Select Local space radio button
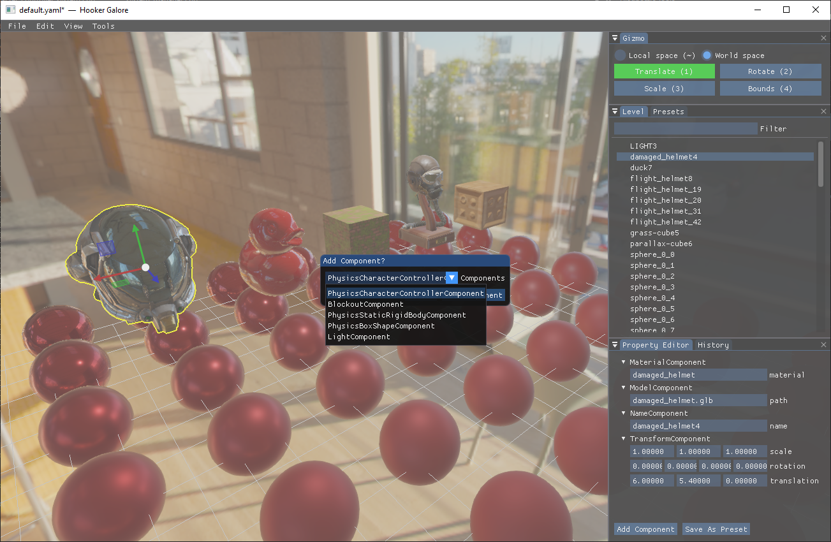Viewport: 831px width, 542px height. (x=620, y=55)
